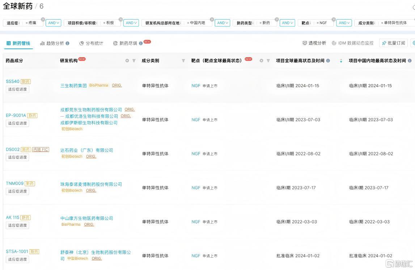Click the filter funnel icon for 研发机构 column
Screen dimensions: 415x270
coord(134,61)
